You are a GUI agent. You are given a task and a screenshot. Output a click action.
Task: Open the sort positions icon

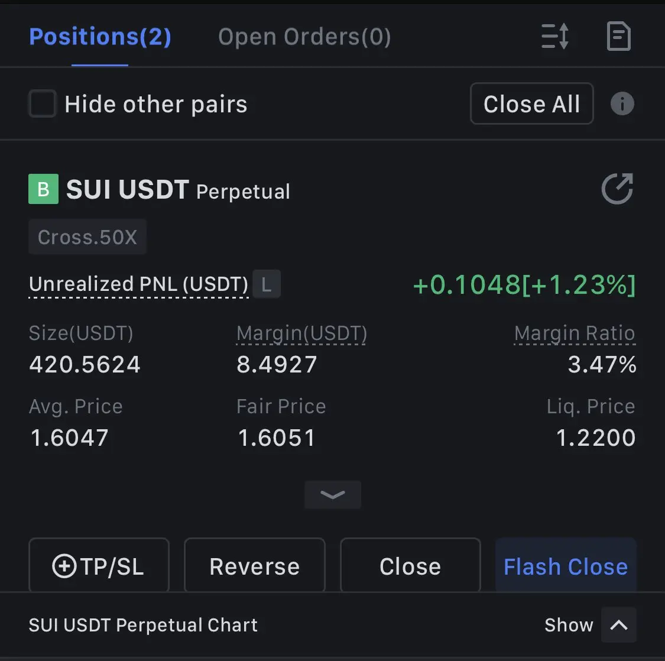[554, 36]
